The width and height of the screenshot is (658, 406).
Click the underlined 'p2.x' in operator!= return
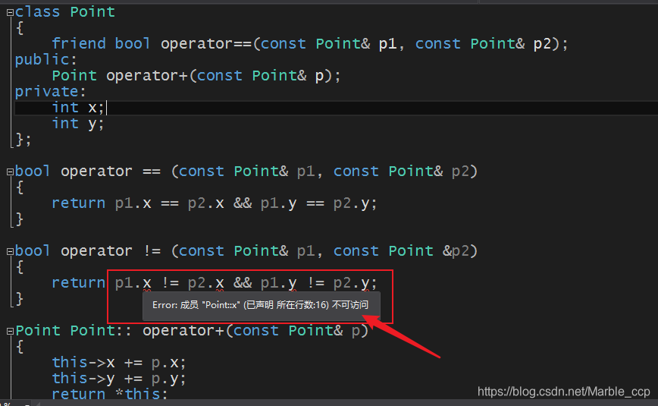click(205, 283)
